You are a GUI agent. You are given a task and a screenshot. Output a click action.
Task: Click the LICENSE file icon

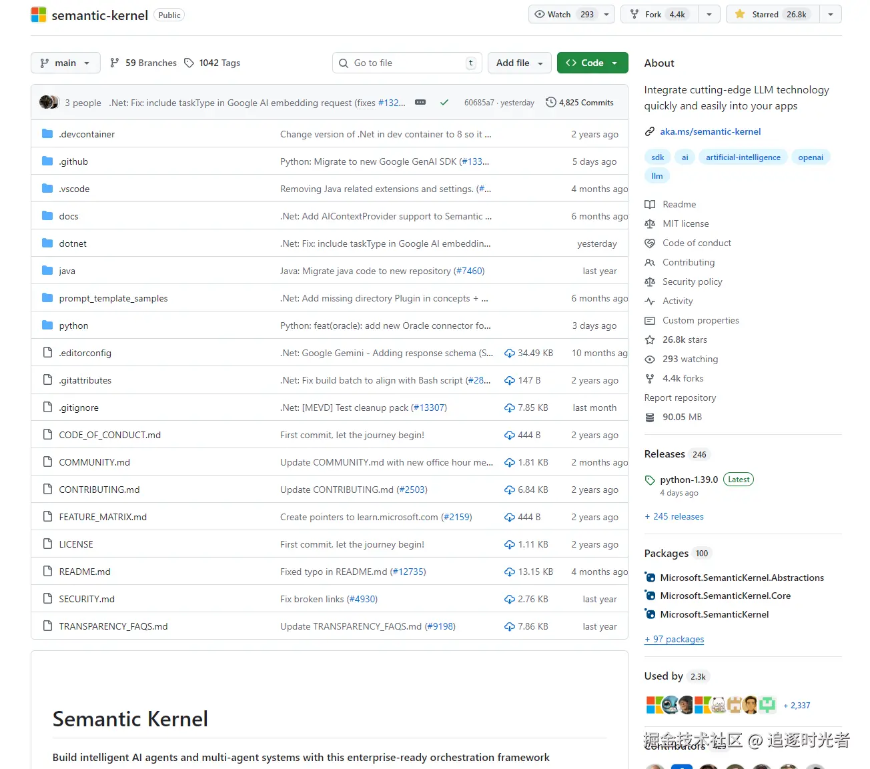click(47, 544)
